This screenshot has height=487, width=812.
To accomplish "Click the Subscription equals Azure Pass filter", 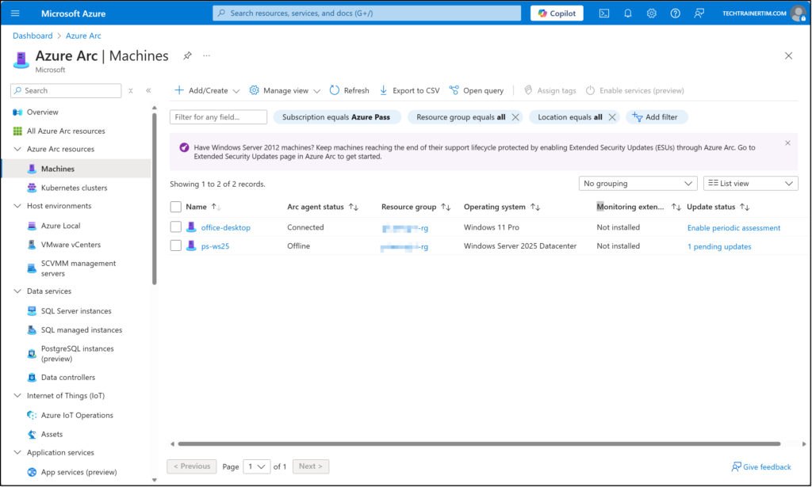I will (336, 117).
